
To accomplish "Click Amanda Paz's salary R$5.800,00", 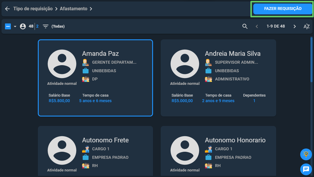I will tap(59, 101).
